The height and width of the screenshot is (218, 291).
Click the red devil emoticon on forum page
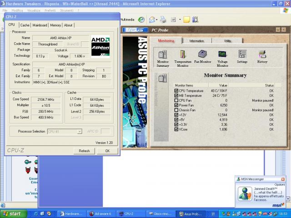coord(28,170)
